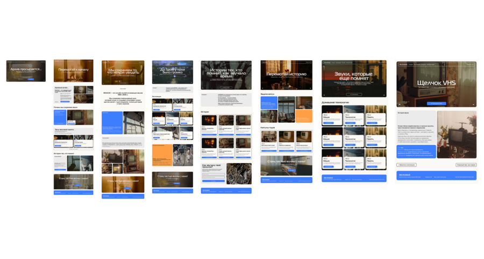484x259 pixels.
Task: Click the blue button in the about page's 'Стань частью волны' banner
Action: point(126,188)
